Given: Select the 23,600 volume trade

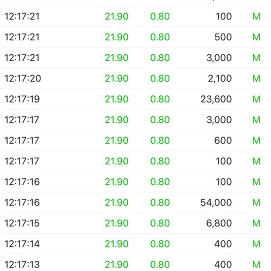Looking at the screenshot, I should pyautogui.click(x=216, y=99).
